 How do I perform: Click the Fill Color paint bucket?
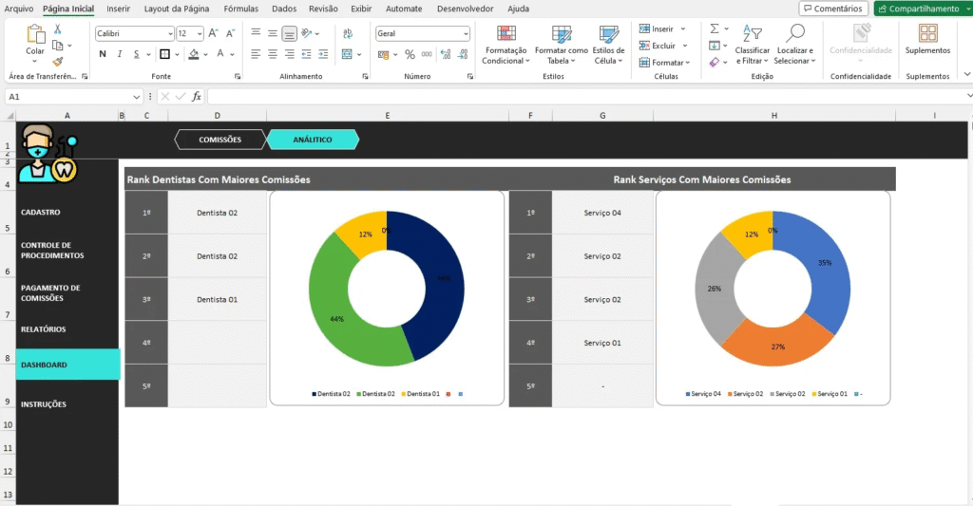pos(193,54)
